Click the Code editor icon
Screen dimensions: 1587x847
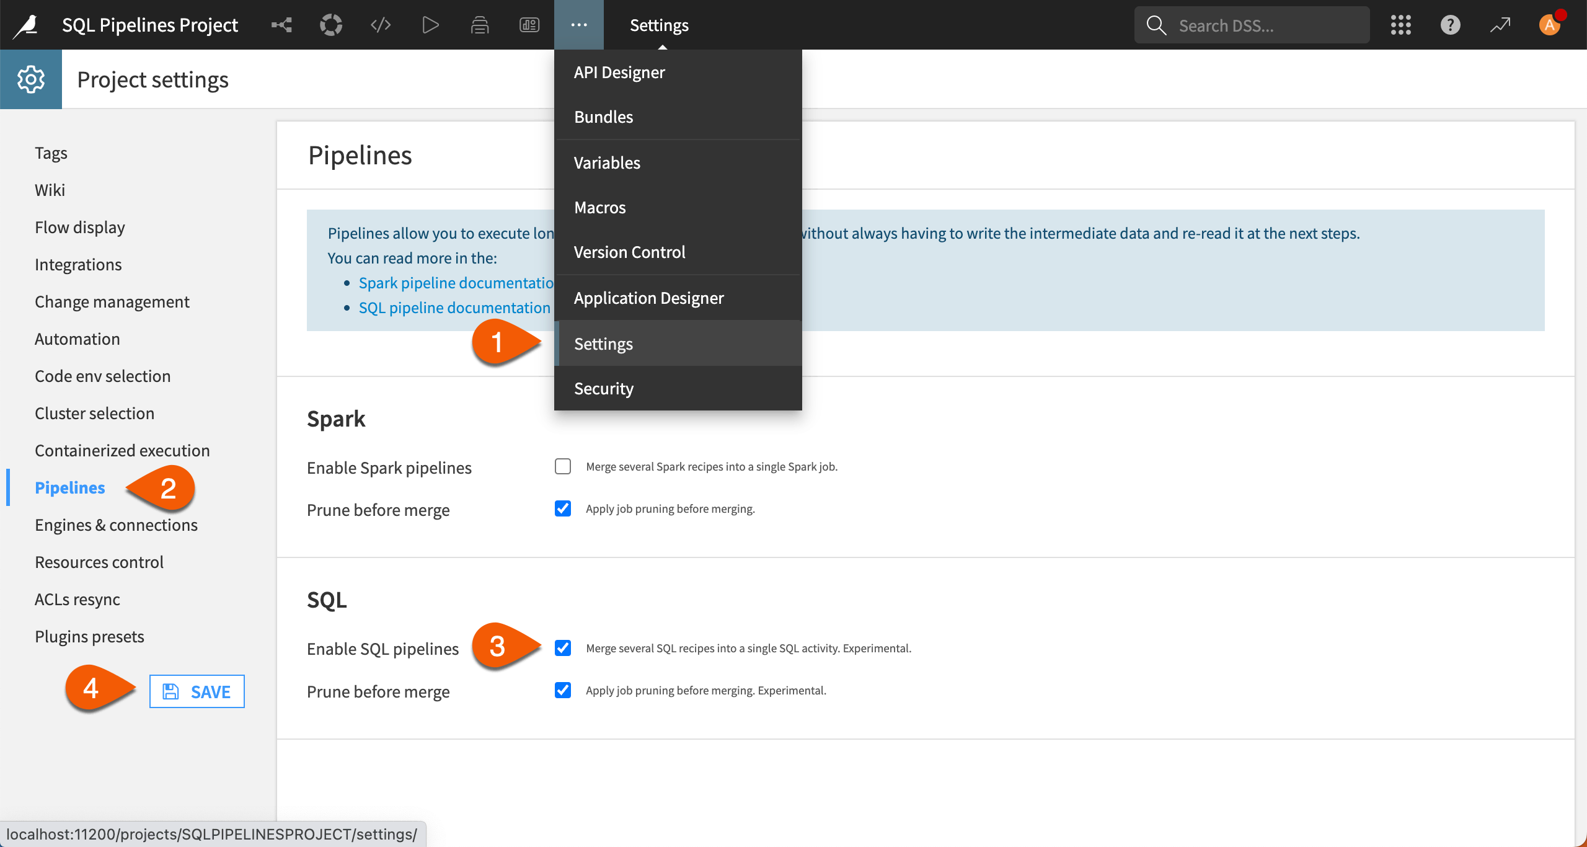[x=381, y=24]
